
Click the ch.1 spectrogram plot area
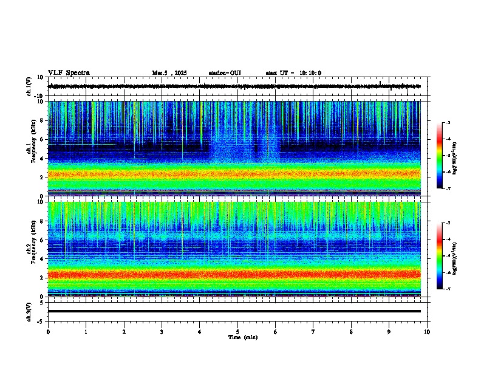click(x=234, y=148)
